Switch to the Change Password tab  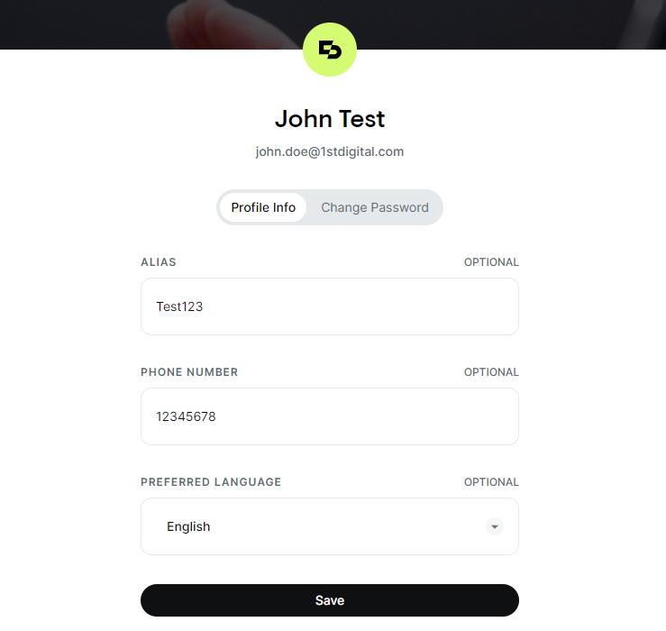tap(375, 207)
